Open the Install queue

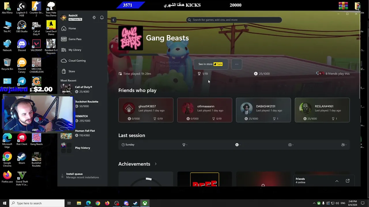(82, 176)
